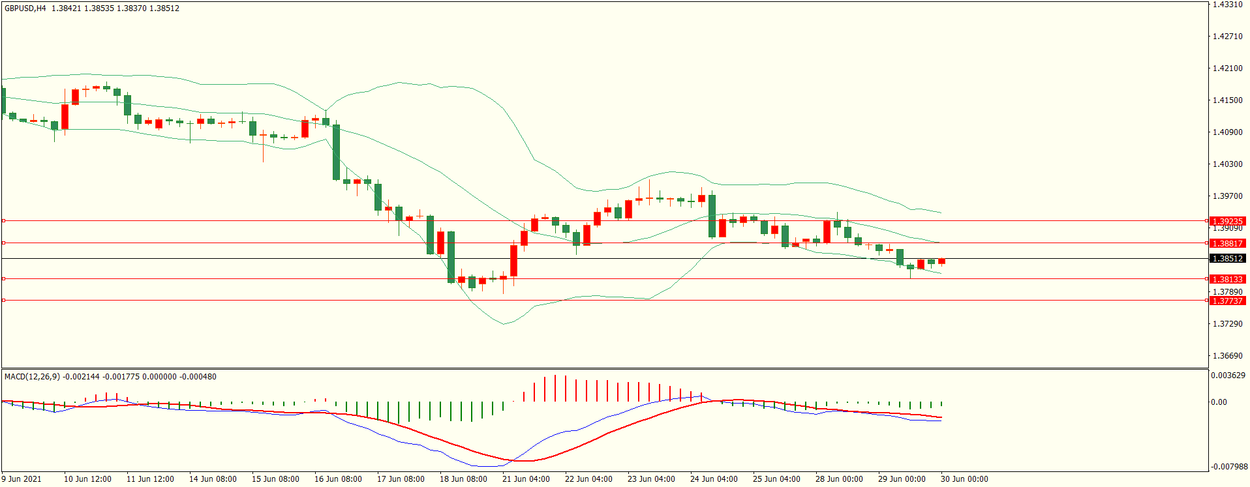Select the red 1.37737 price tag

[1227, 301]
